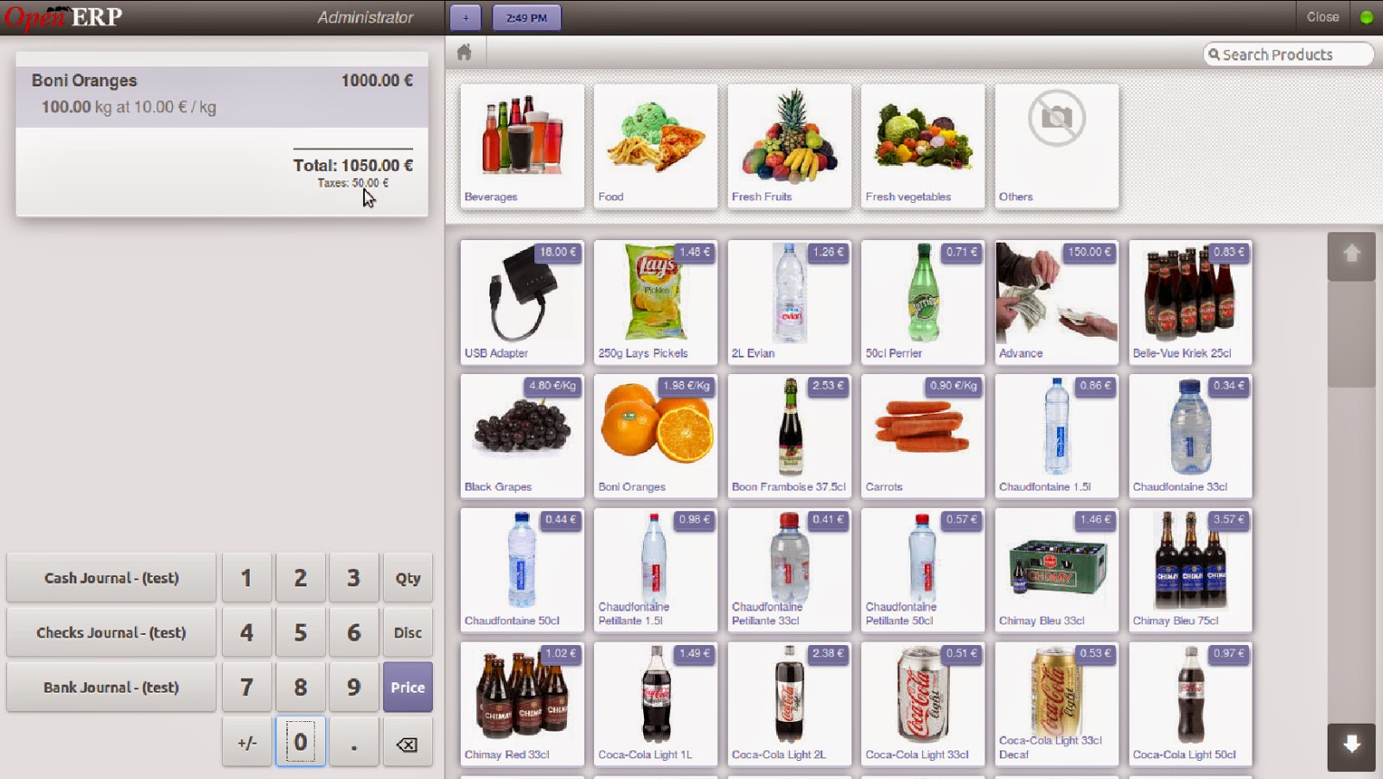Click the Administrator username label
This screenshot has width=1383, height=779.
[365, 17]
